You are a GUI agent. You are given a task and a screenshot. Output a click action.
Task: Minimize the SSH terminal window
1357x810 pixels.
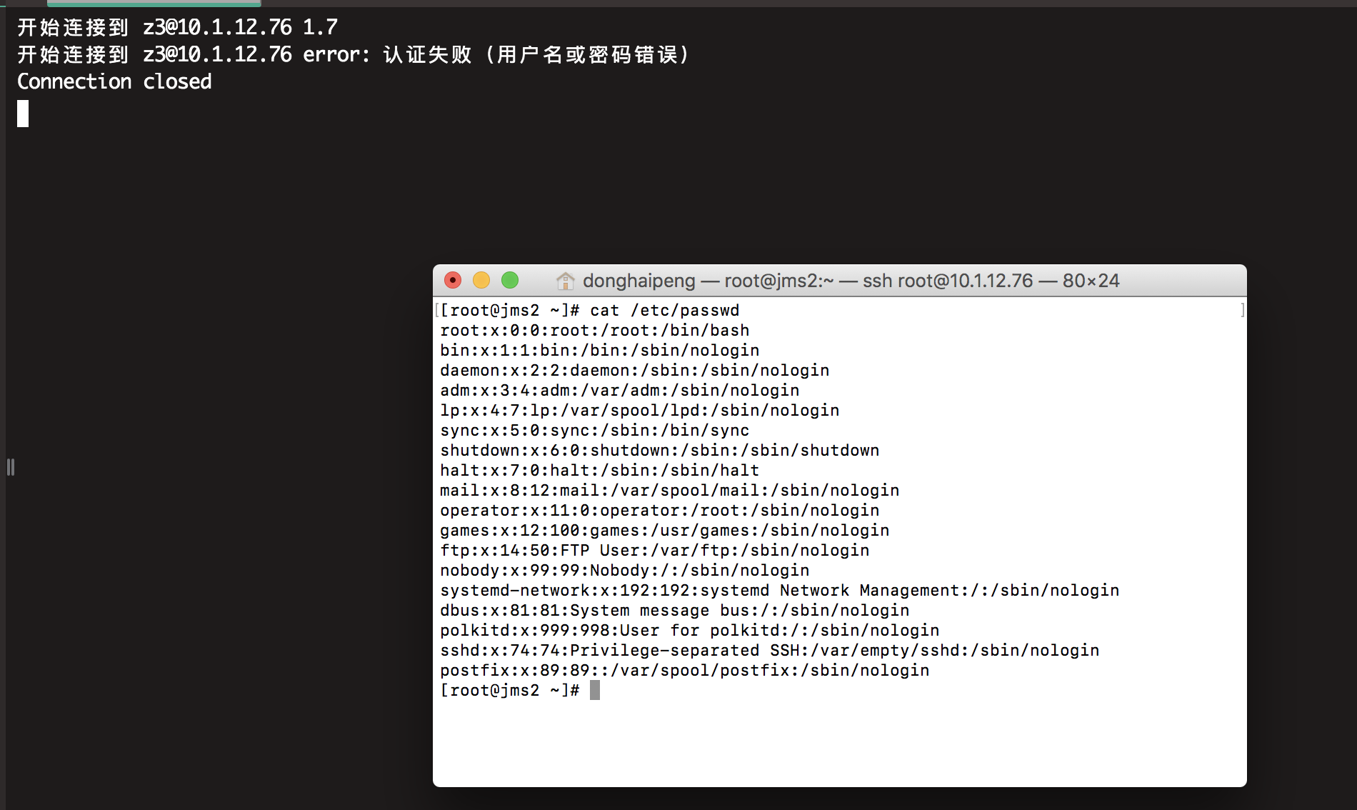[481, 280]
